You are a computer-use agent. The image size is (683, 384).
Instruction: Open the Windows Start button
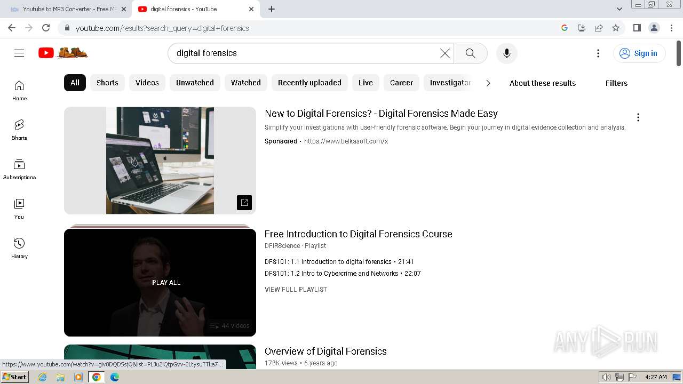[x=14, y=377]
